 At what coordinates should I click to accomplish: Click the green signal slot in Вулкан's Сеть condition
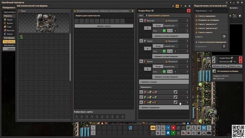pos(164,72)
